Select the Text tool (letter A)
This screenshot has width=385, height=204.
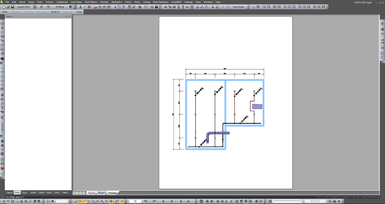tap(80, 7)
